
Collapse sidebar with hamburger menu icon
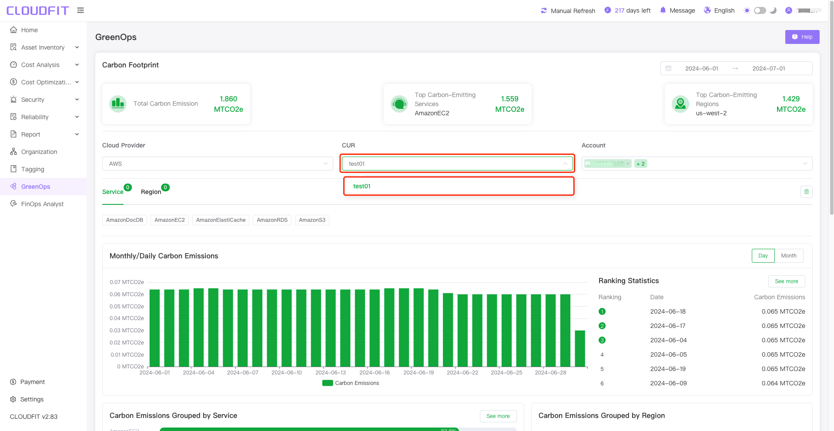click(80, 10)
